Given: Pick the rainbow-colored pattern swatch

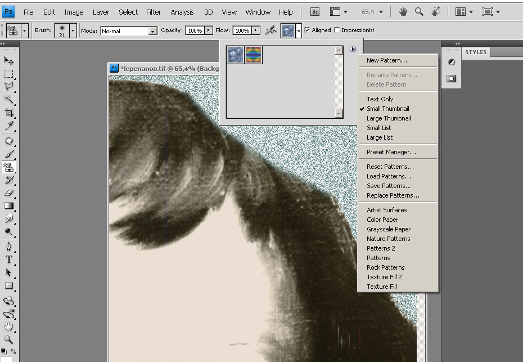Looking at the screenshot, I should (254, 55).
